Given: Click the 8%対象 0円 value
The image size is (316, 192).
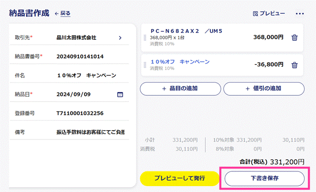Looking at the screenshot, I should 257,149.
